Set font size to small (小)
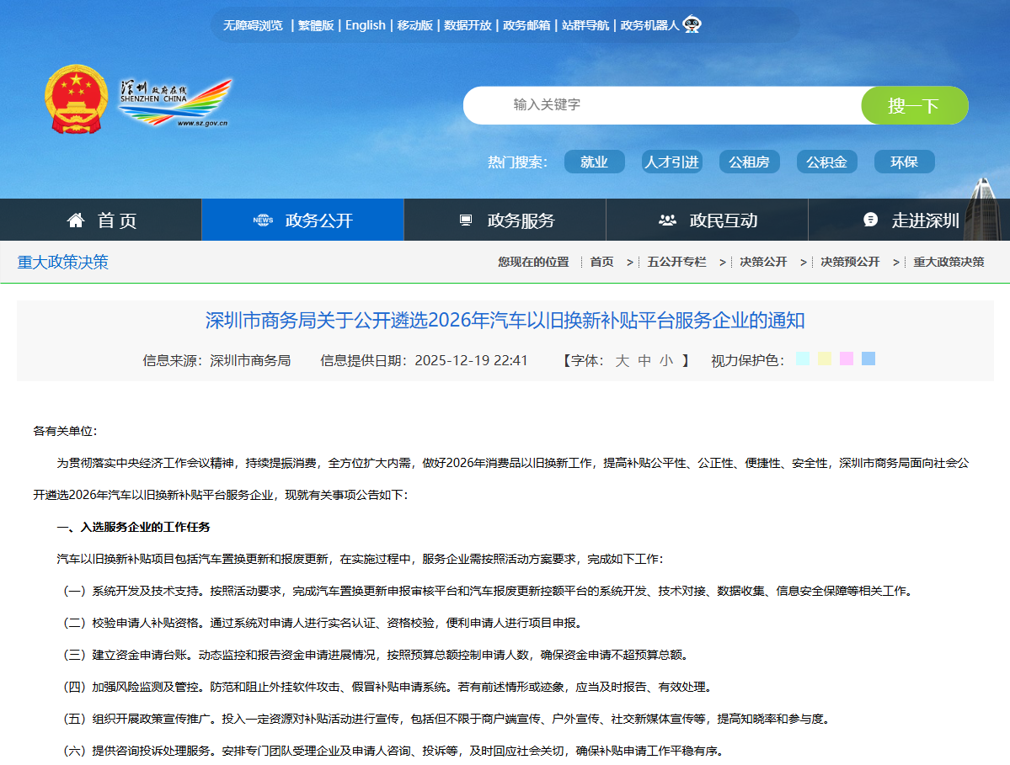This screenshot has height=765, width=1010. tap(666, 360)
